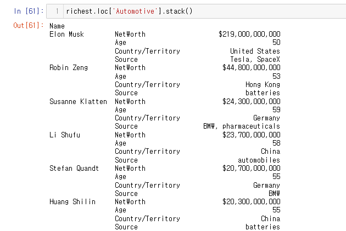The width and height of the screenshot is (346, 231).
Task: Click Age label under Elon Musk
Action: click(x=120, y=43)
